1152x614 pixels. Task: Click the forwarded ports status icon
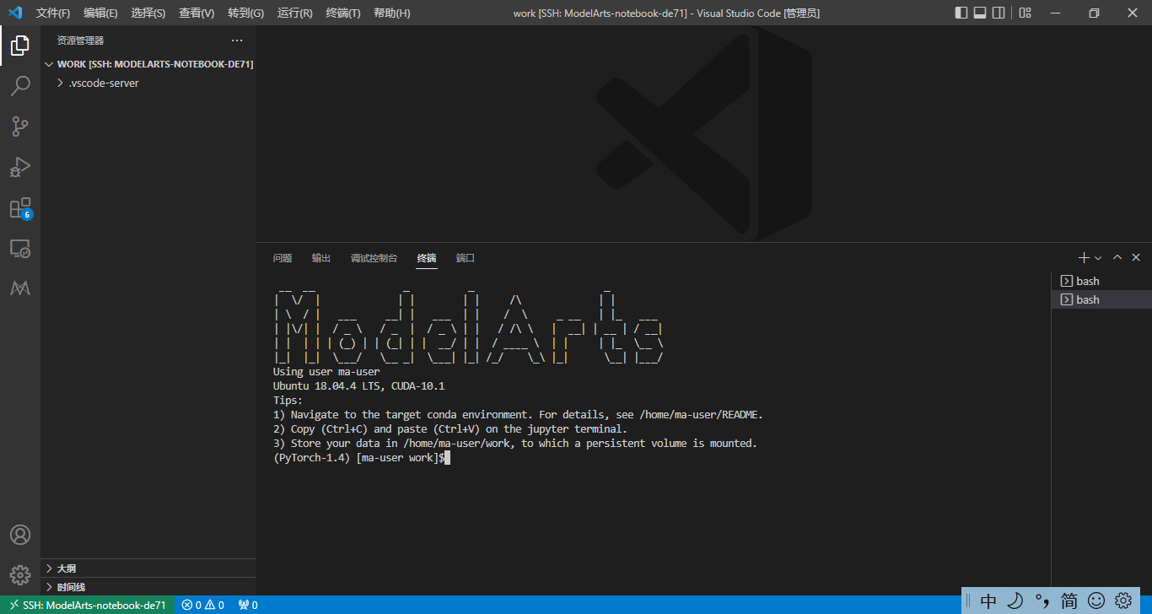point(248,605)
